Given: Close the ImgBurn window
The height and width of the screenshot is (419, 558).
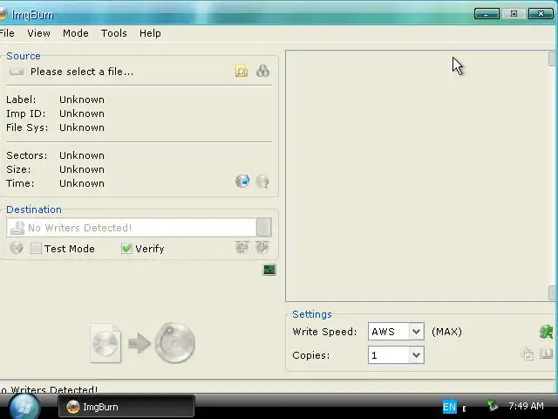Looking at the screenshot, I should coord(541,14).
